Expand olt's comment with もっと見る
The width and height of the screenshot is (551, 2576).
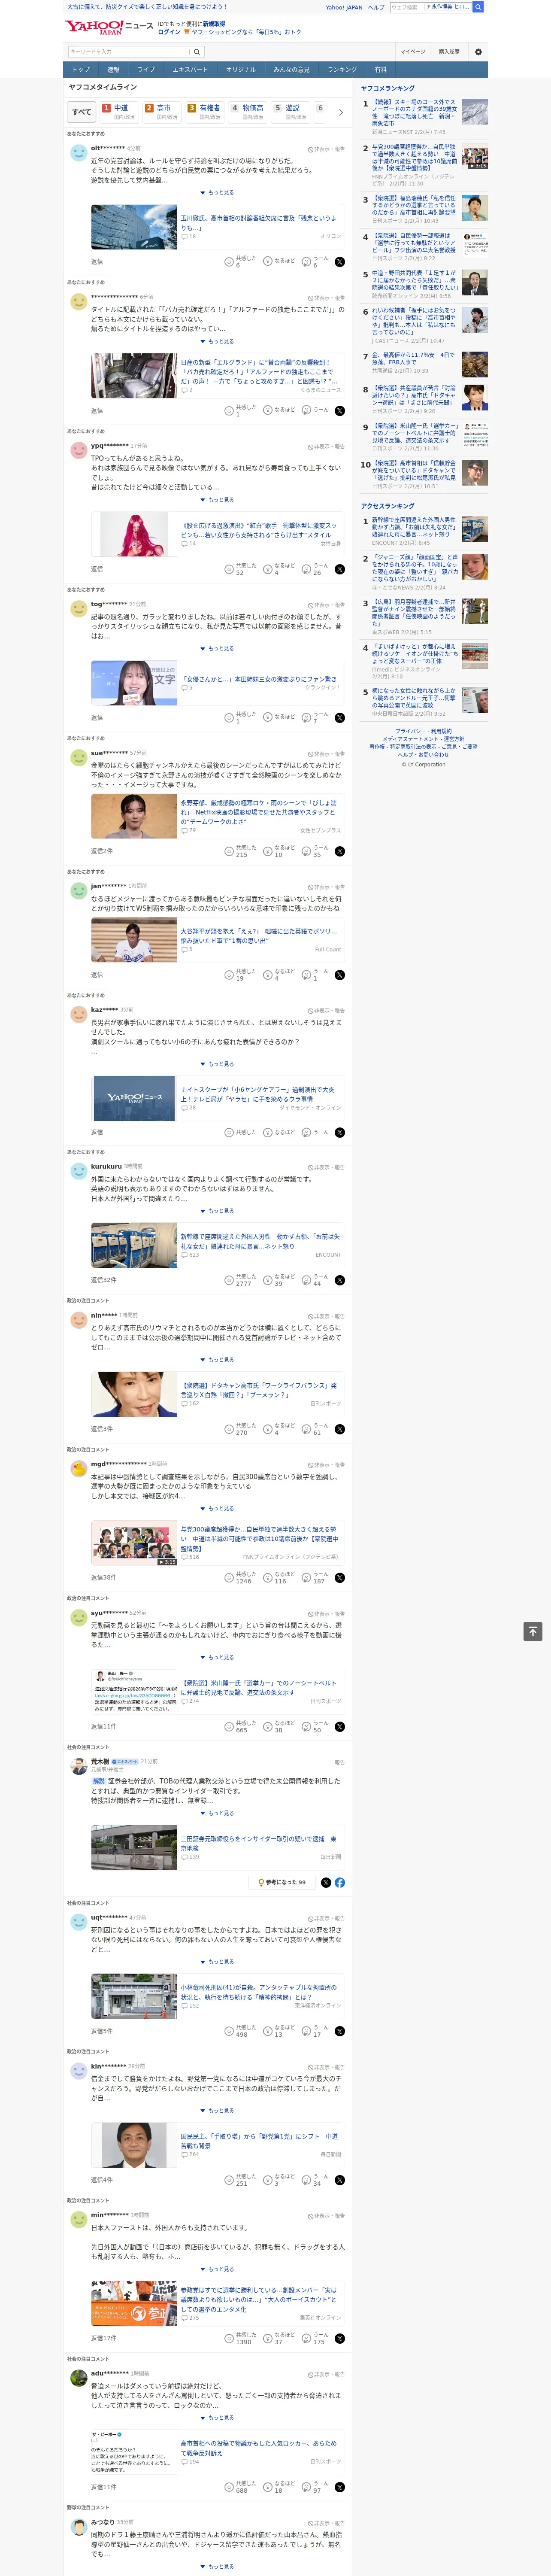[x=217, y=193]
